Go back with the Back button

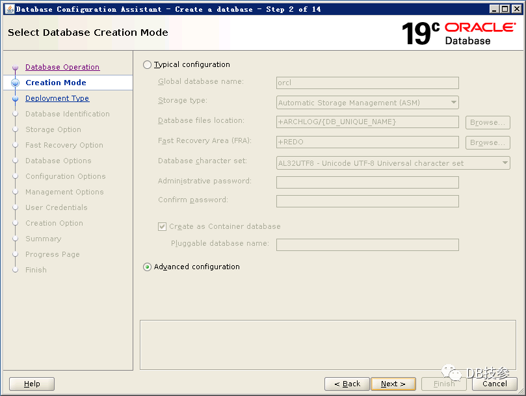point(347,384)
